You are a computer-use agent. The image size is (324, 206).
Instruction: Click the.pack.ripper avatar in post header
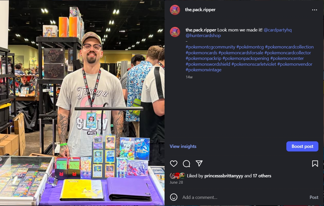[175, 10]
